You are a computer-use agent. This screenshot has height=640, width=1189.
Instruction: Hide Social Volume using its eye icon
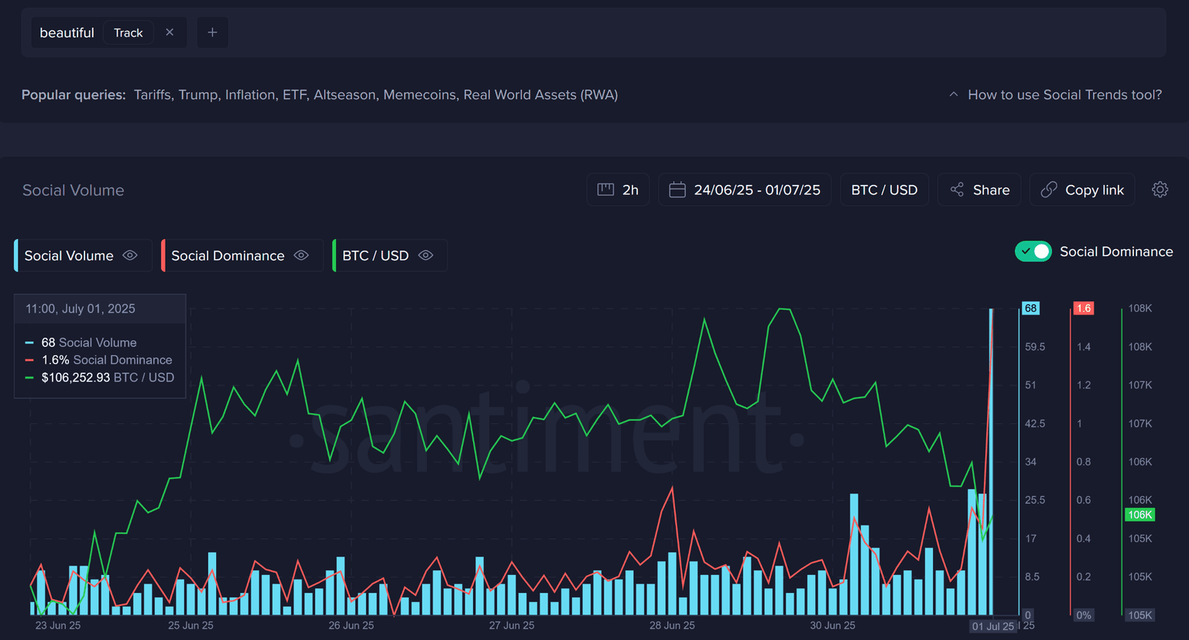pos(130,255)
